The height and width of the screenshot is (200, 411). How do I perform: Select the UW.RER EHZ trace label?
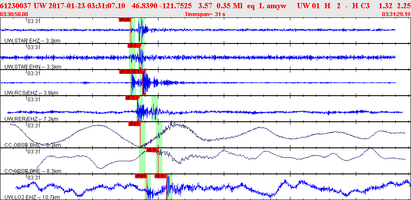tap(31, 119)
